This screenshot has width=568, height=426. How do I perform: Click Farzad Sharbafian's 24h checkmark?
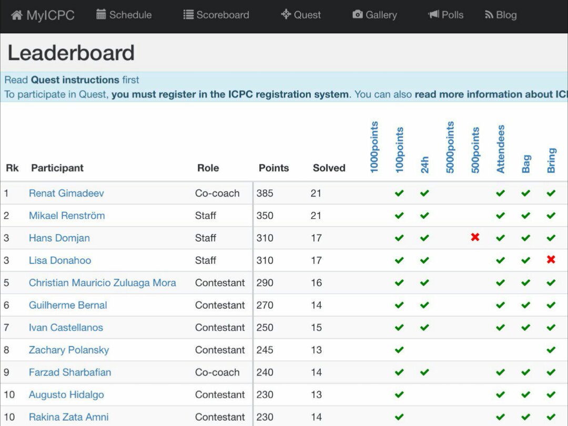click(424, 372)
